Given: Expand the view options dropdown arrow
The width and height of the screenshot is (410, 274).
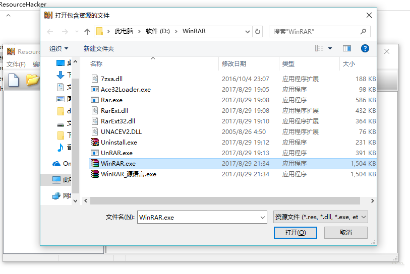Looking at the screenshot, I should 330,48.
